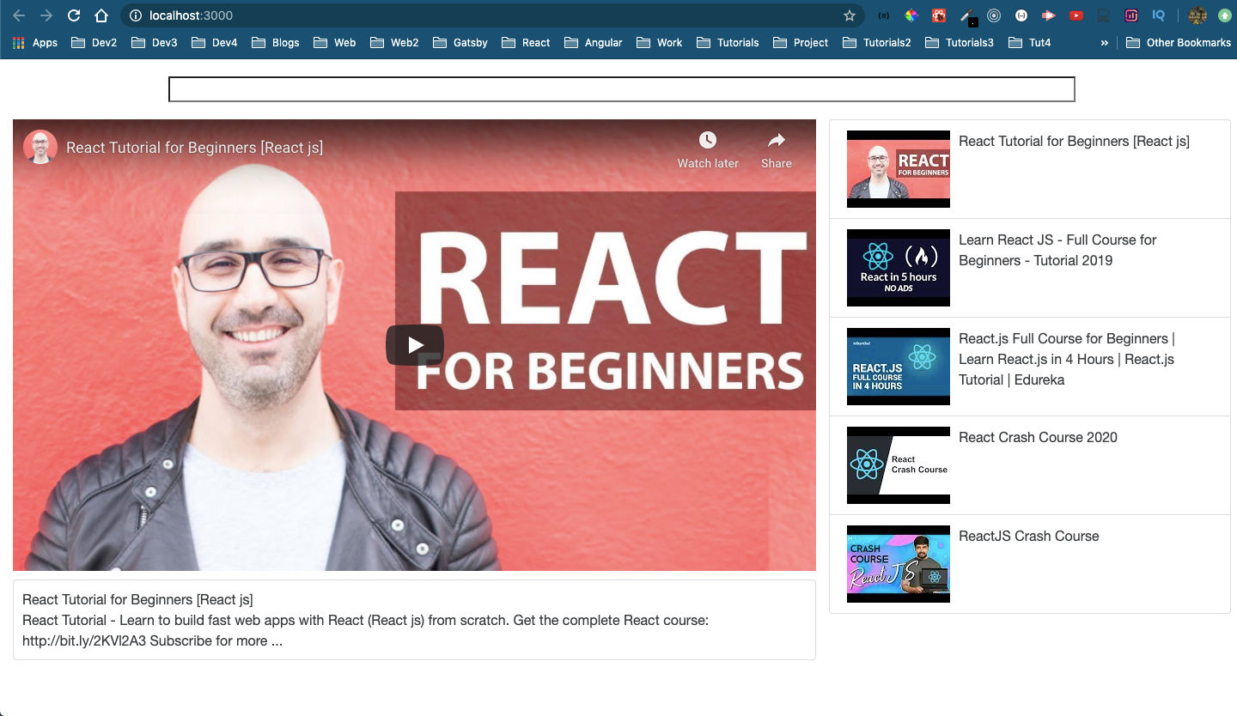
Task: Open the React bookmarks folder
Action: pyautogui.click(x=526, y=42)
